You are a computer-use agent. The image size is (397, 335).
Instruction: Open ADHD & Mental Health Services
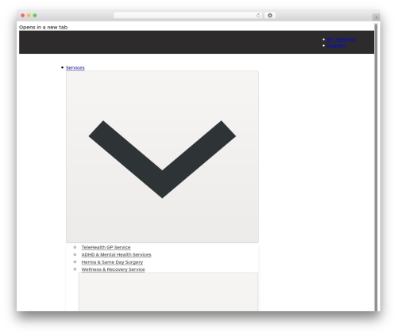click(116, 254)
